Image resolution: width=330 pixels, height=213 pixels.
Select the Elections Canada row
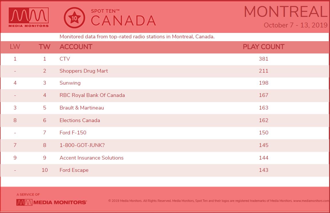point(165,120)
